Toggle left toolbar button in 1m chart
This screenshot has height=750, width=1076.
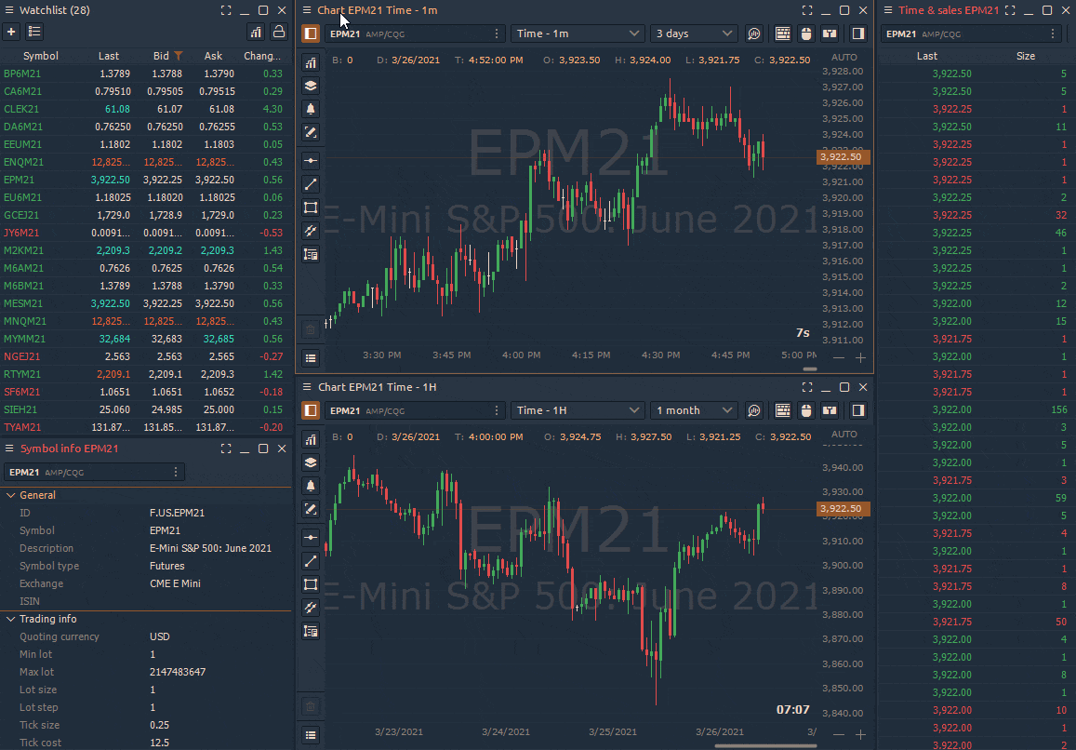click(x=311, y=33)
